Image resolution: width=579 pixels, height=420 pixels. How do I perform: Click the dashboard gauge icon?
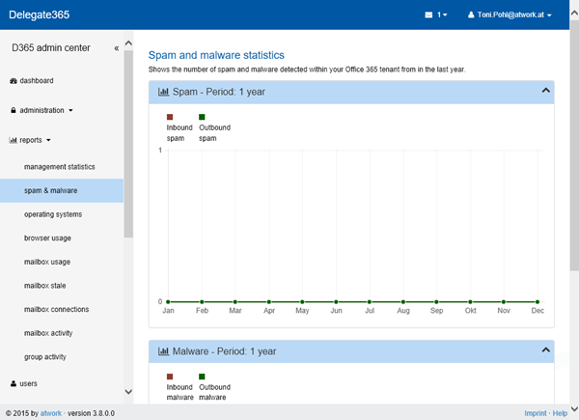coord(13,81)
